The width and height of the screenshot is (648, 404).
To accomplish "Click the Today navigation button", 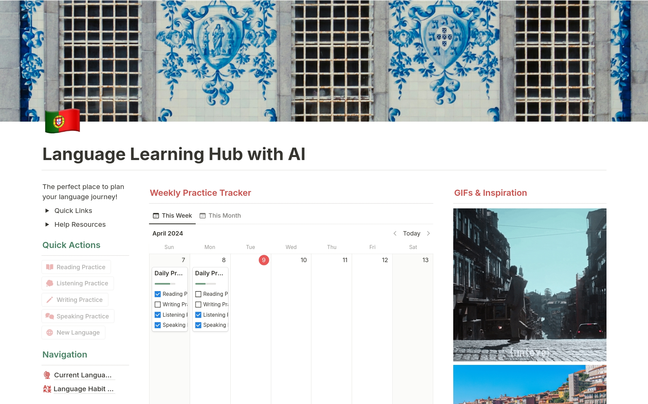I will [412, 233].
